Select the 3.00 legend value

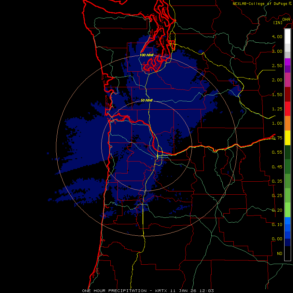(277, 51)
